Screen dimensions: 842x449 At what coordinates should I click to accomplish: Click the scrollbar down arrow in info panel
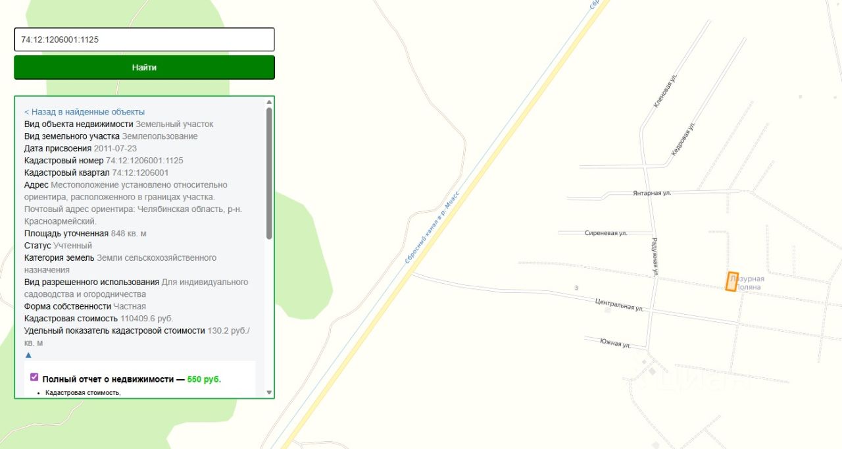pos(269,392)
